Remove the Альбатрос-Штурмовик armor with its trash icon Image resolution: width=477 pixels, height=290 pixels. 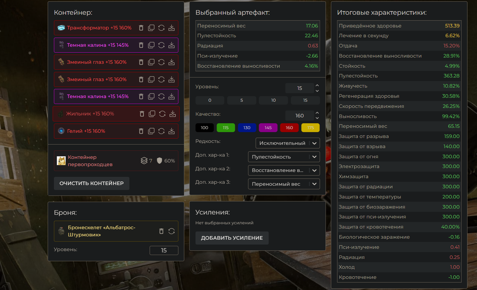pyautogui.click(x=161, y=231)
